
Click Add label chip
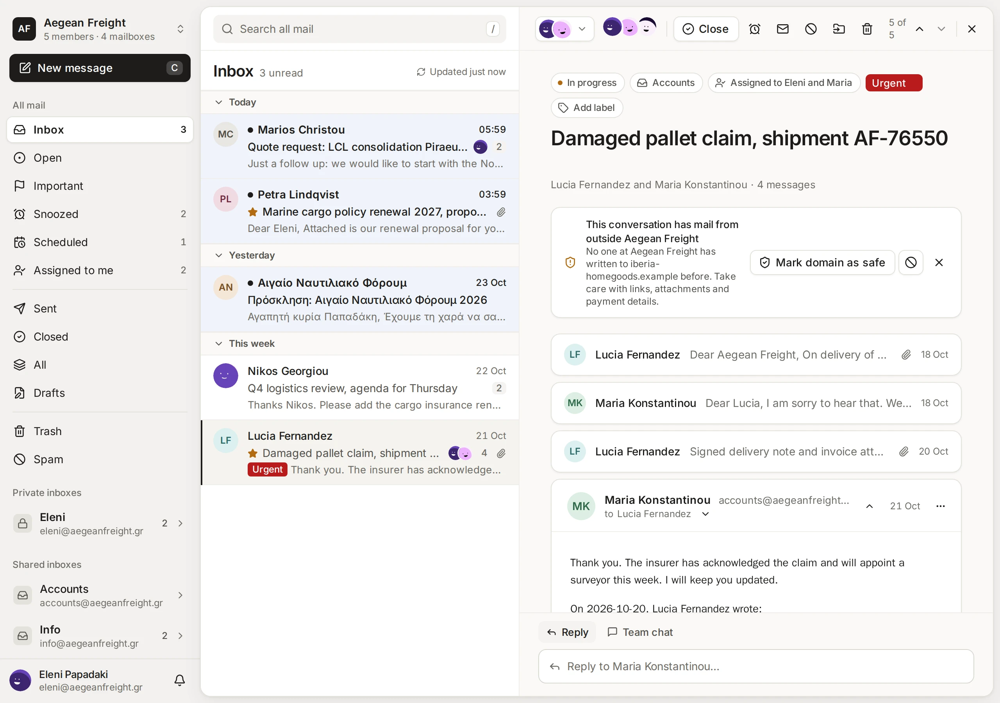coord(587,107)
